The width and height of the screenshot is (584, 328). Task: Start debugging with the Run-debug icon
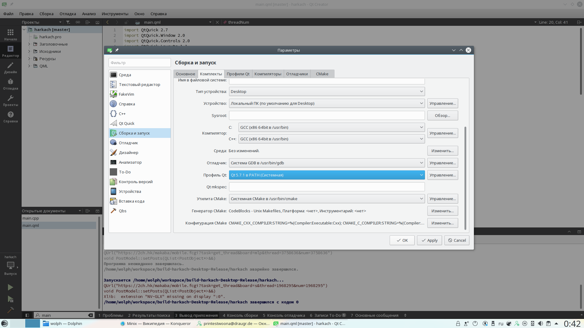coord(10,299)
